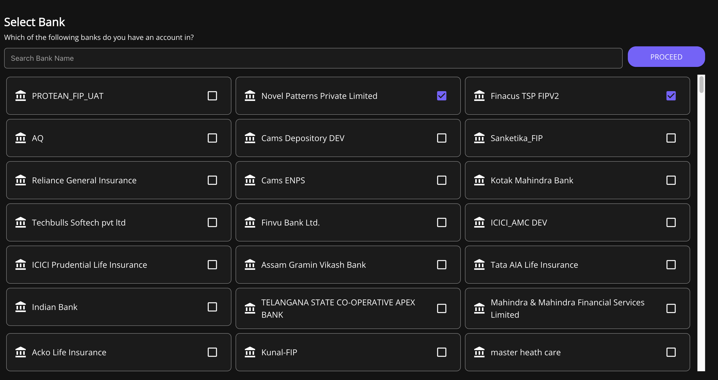This screenshot has width=718, height=380.
Task: Click the PROTEAN_FIP_UAT label
Action: pos(68,96)
